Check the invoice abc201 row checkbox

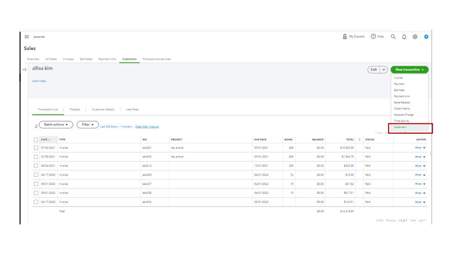pyautogui.click(x=36, y=148)
